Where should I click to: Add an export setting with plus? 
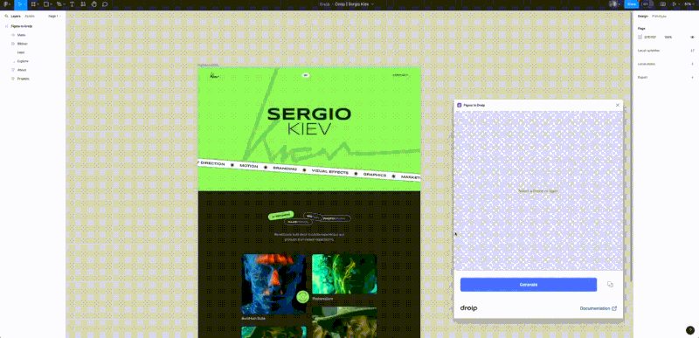pyautogui.click(x=692, y=78)
